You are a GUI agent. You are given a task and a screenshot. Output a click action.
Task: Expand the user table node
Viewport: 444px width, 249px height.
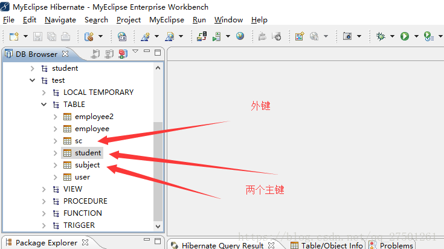[x=55, y=177]
